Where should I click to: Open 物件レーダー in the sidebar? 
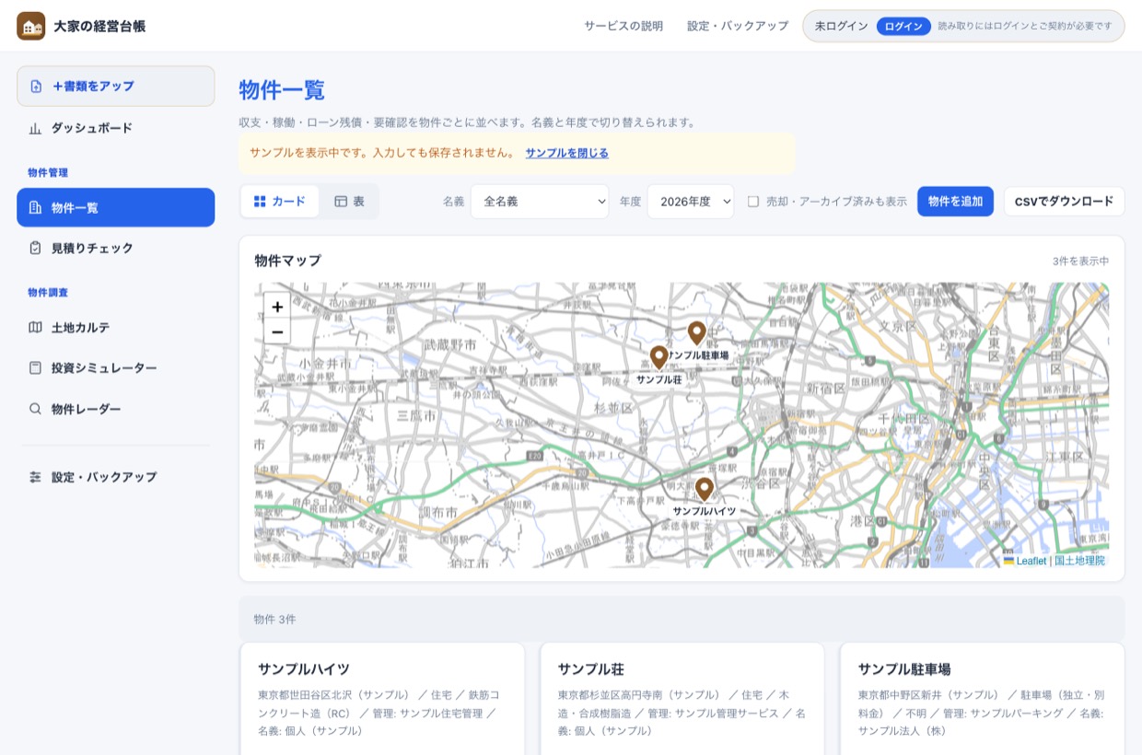point(116,409)
